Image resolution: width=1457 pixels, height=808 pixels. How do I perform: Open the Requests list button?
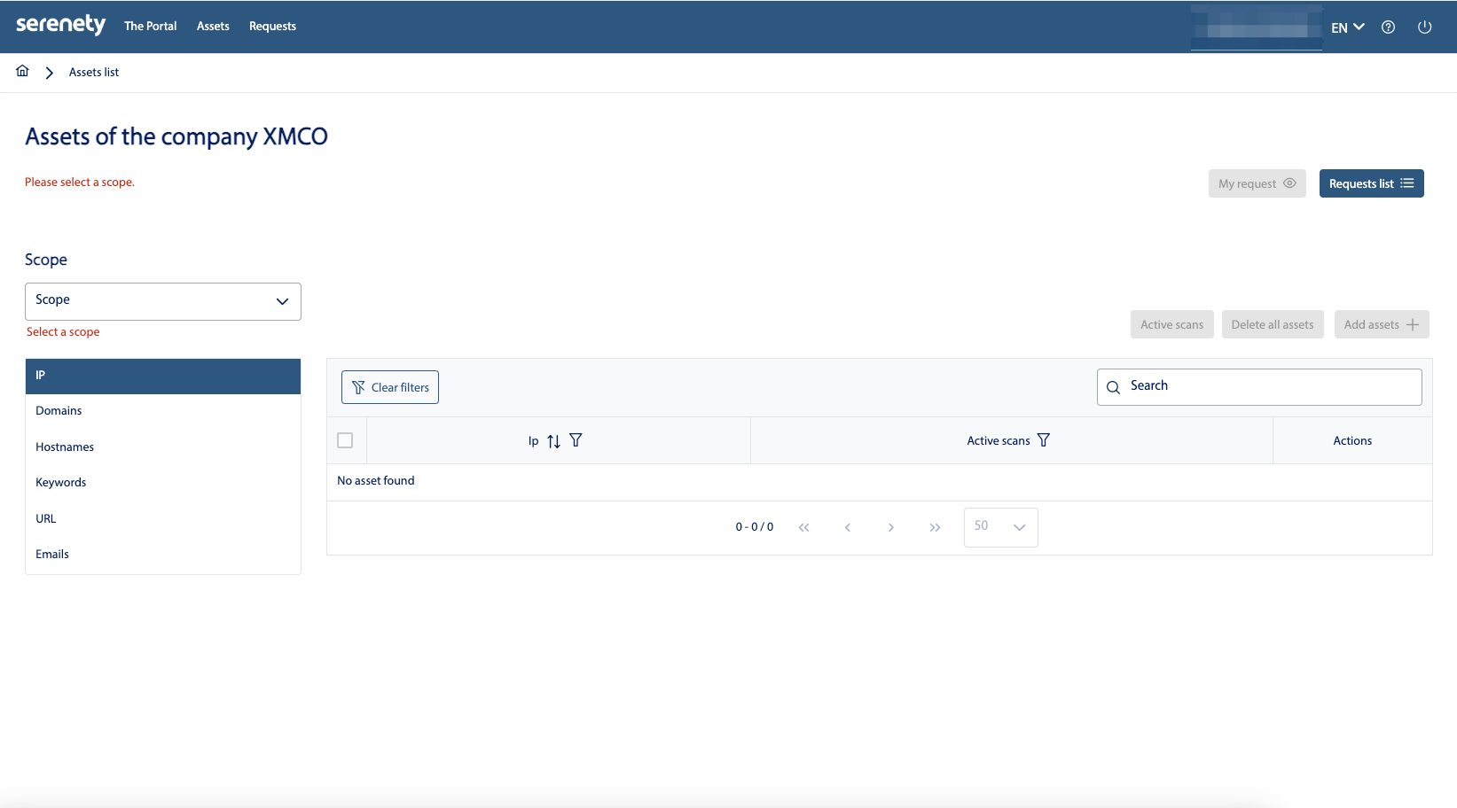pos(1371,183)
